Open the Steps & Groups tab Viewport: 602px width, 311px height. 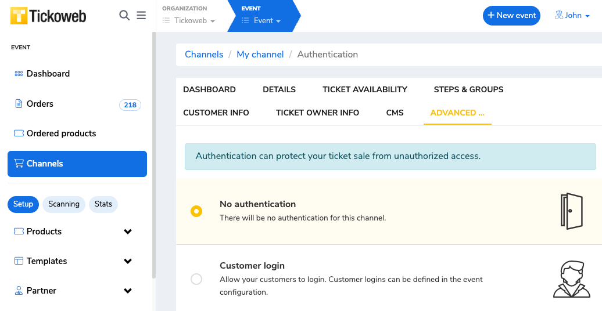tap(468, 89)
